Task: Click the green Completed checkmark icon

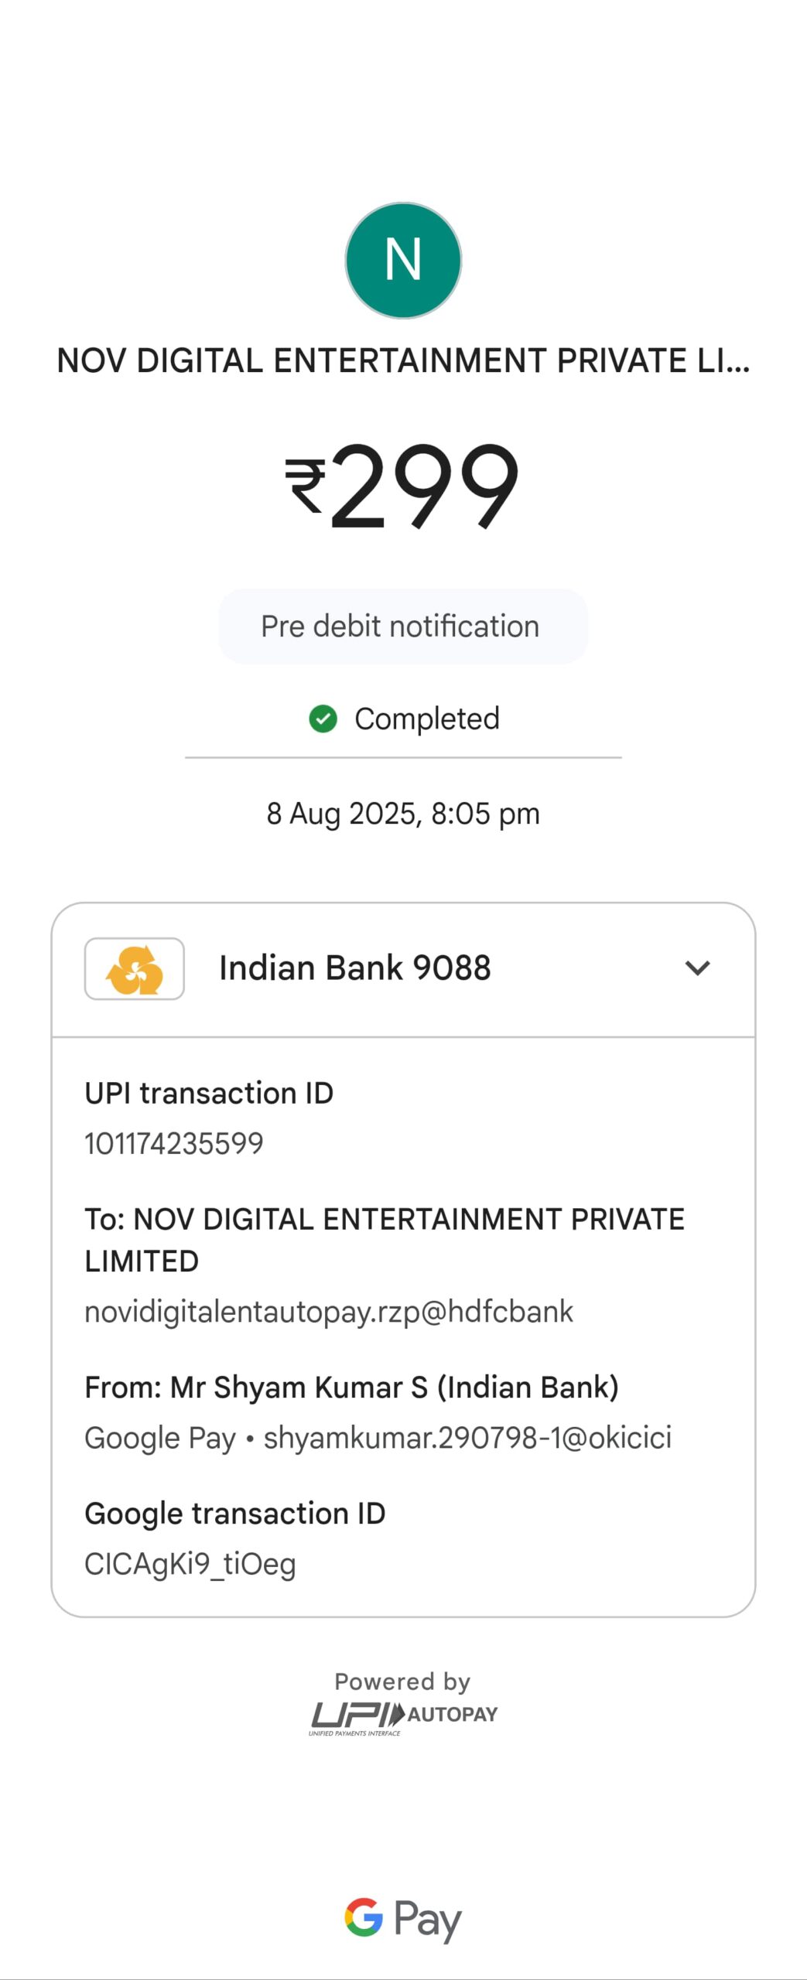Action: 323,719
